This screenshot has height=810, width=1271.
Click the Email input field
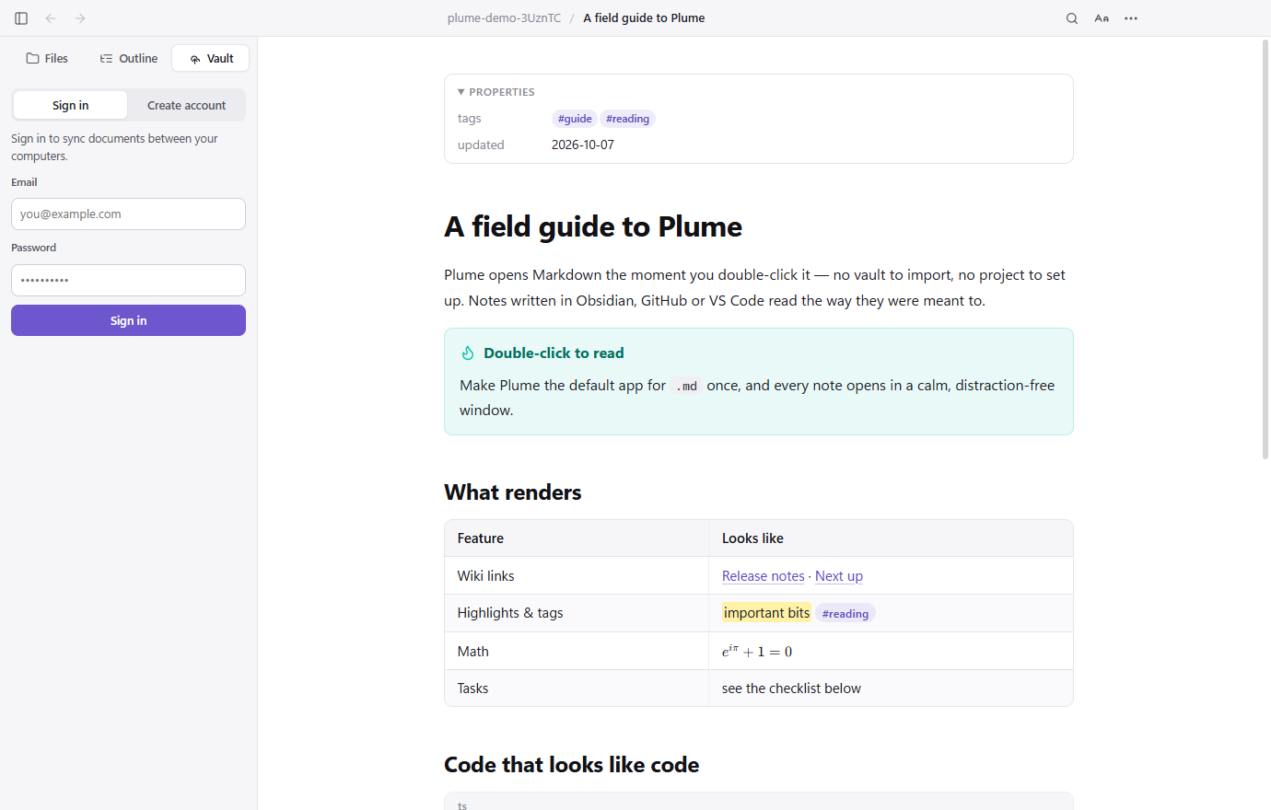click(x=128, y=214)
